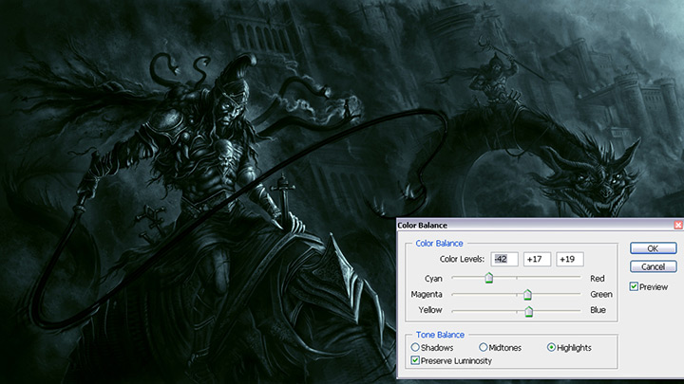Click the Color Levels field showing +19
The height and width of the screenshot is (384, 684).
(x=570, y=259)
